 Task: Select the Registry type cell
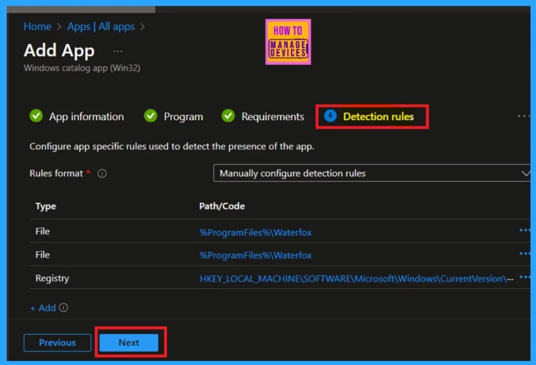tap(52, 278)
